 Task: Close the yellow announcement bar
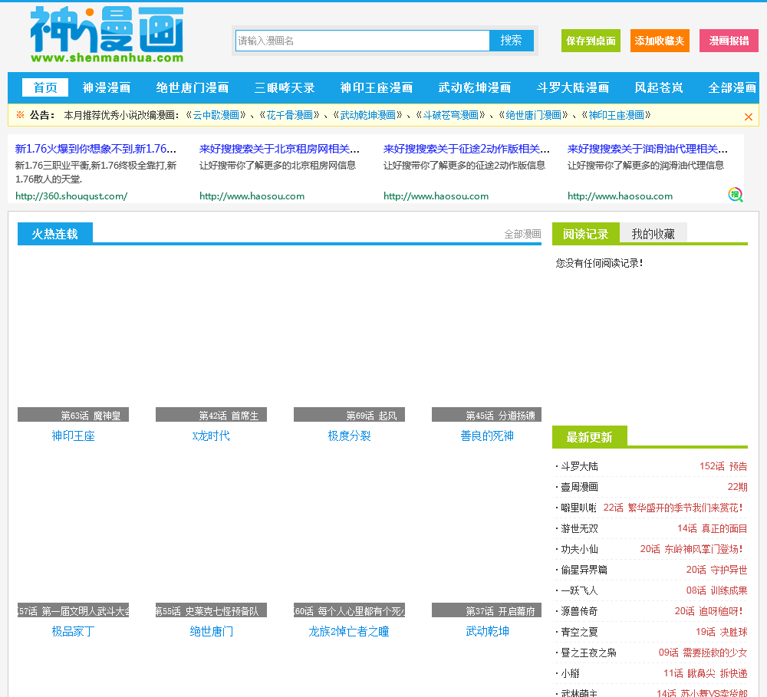[749, 117]
